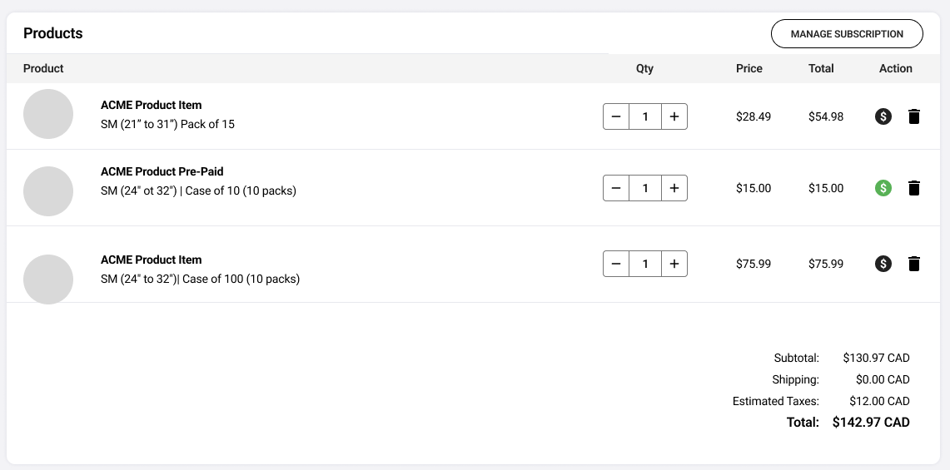Click thumbnail of the Case of 100 product
Screen dimensions: 950x470
[48, 280]
